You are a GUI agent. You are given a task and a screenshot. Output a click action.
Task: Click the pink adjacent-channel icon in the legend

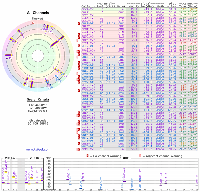pos(140,156)
